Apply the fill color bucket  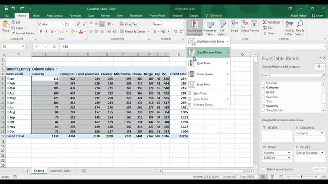72,32
